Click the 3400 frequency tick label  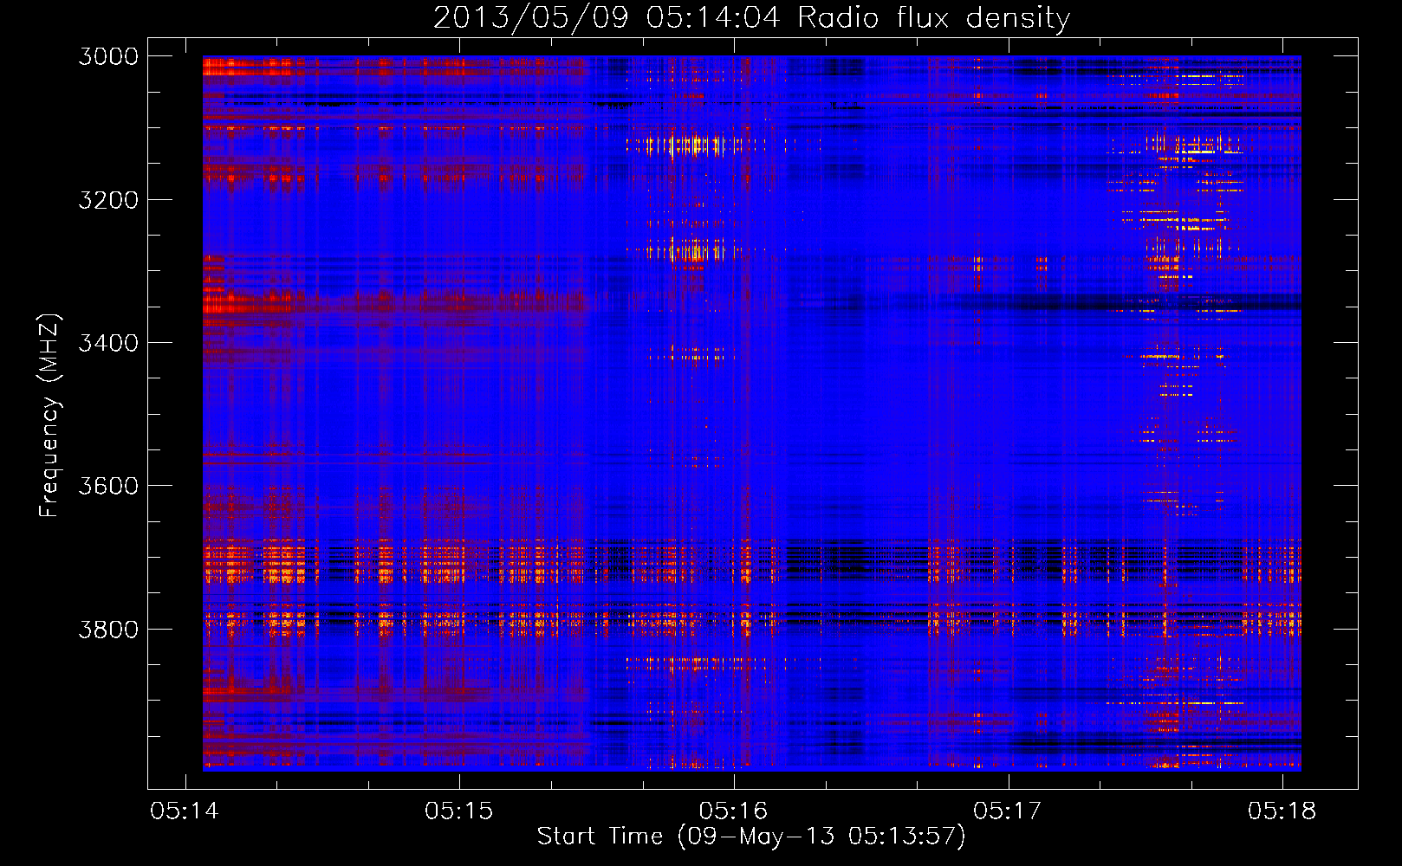(x=108, y=343)
